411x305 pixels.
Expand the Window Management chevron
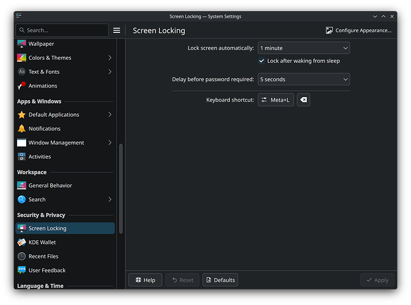[x=110, y=142]
